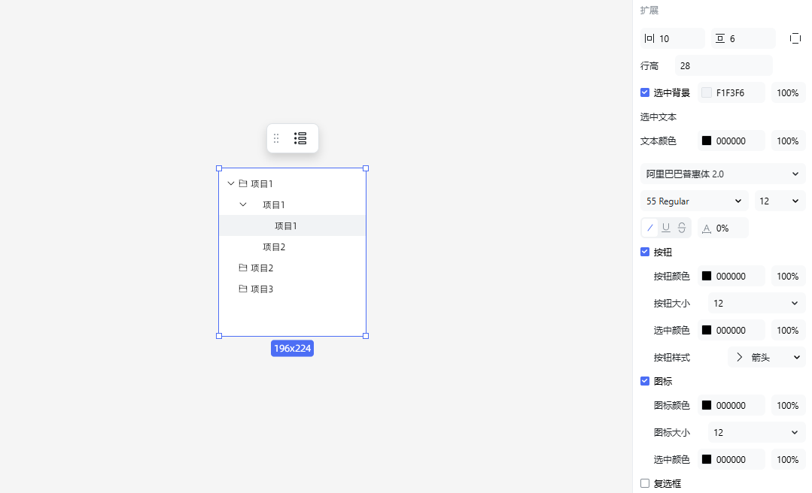
Task: Click the 行高 input field showing 28
Action: click(x=723, y=65)
